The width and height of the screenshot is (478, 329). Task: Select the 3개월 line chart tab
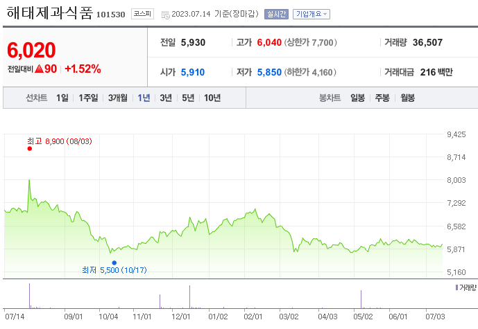(x=118, y=98)
